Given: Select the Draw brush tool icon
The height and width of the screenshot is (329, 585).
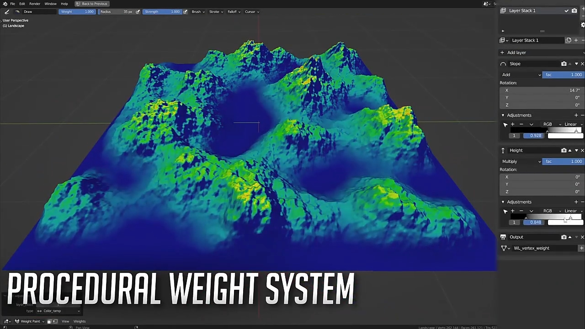Looking at the screenshot, I should pyautogui.click(x=7, y=11).
